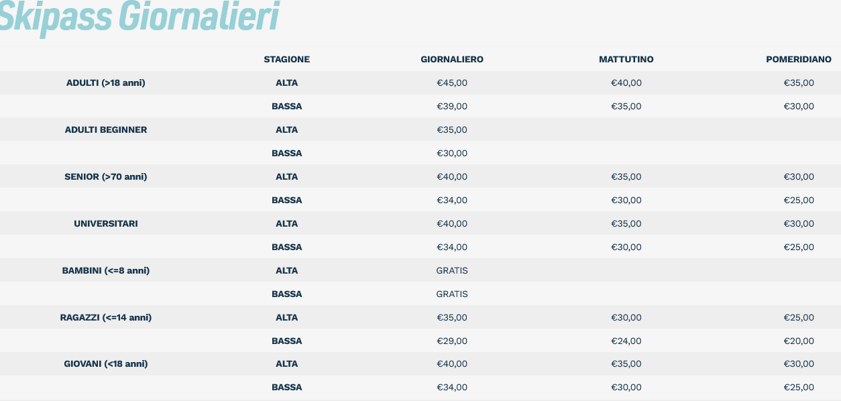Viewport: 841px width, 401px height.
Task: Click GRATIS in the BAMBINI ALTA row
Action: 452,271
